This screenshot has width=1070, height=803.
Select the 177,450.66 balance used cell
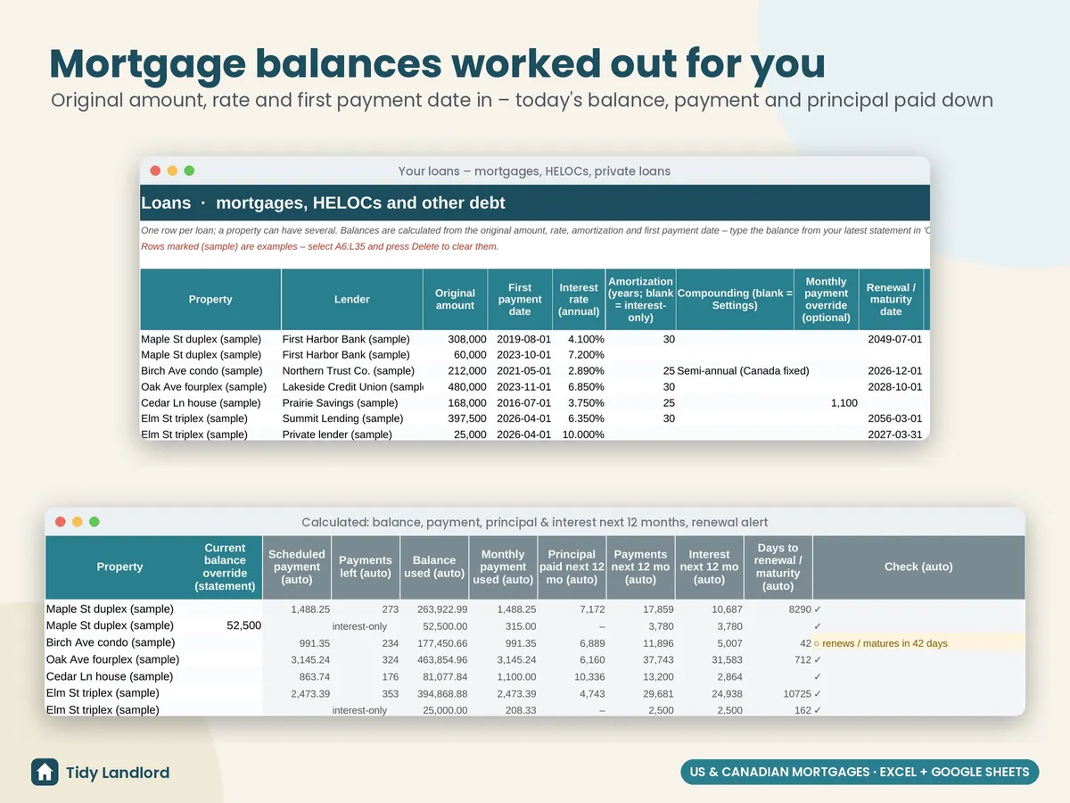click(434, 642)
